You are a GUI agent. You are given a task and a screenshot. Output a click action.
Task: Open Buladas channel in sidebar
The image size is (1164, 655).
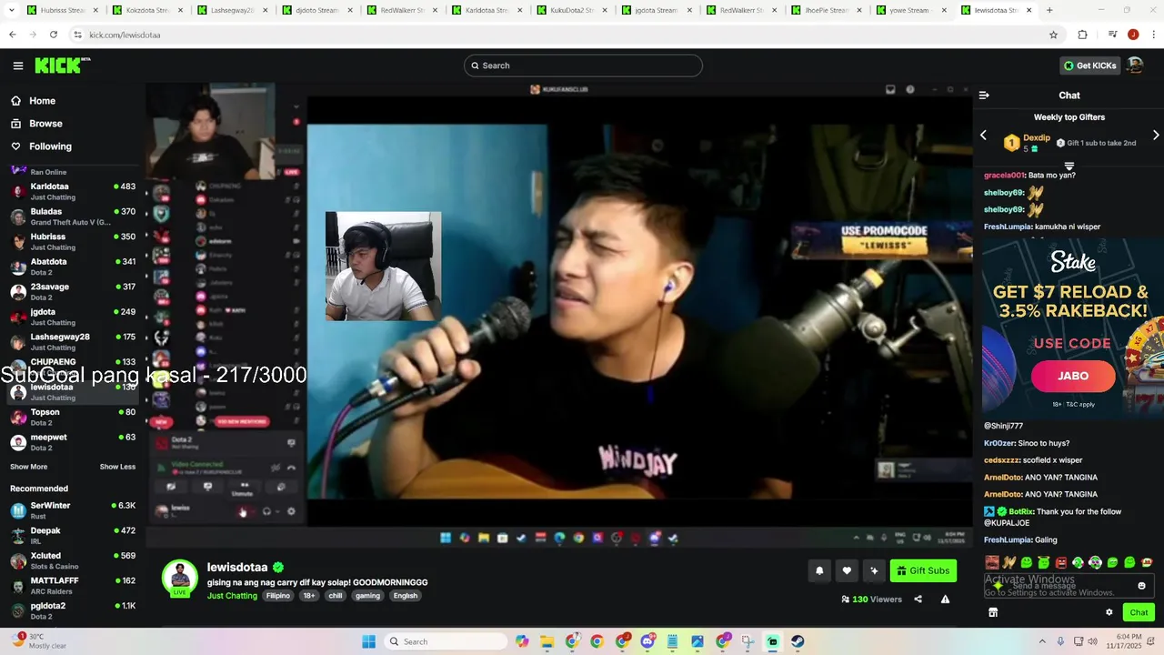pos(73,217)
